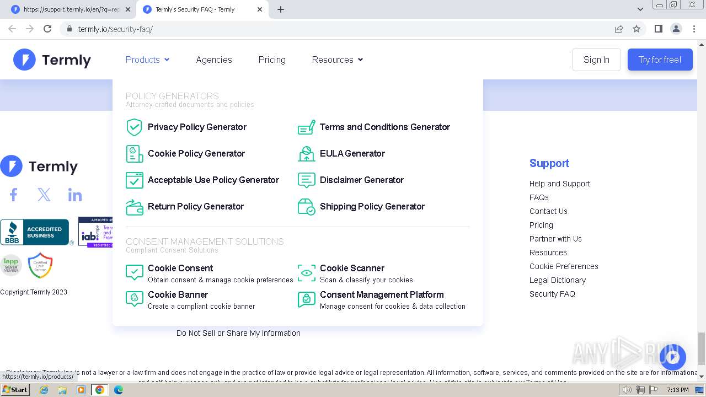
Task: Open the BBB Accredited Business badge
Action: point(36,232)
